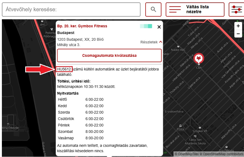Click the red fox parcel locker marker
This screenshot has width=244, height=157.
click(x=199, y=58)
